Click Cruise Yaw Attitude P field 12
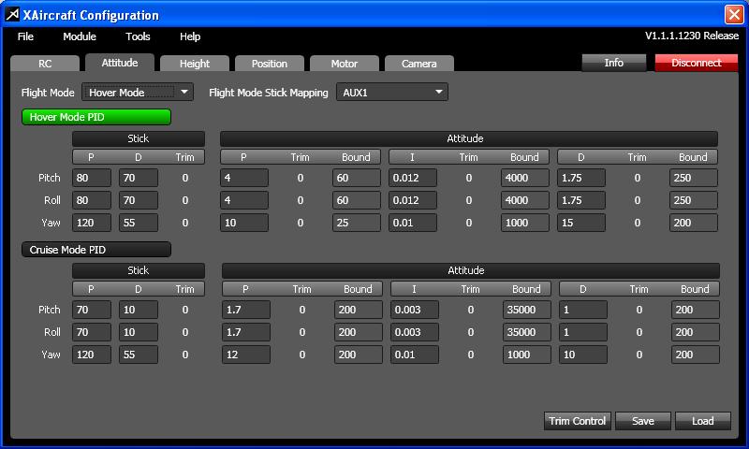 coord(246,355)
